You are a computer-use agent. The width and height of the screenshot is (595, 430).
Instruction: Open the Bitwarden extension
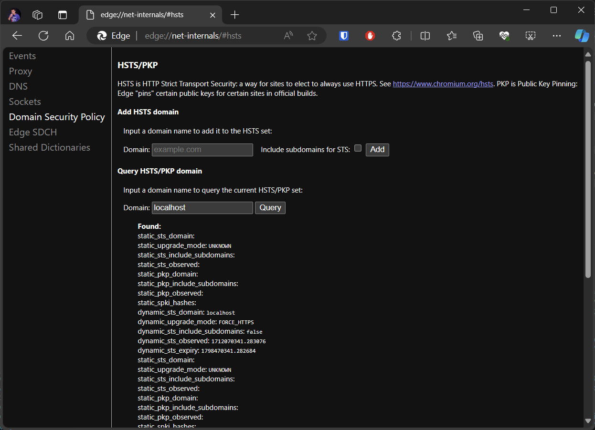coord(343,35)
